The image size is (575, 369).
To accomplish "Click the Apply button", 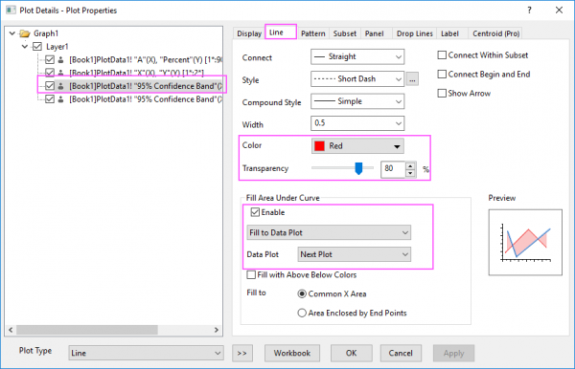I will 453,353.
